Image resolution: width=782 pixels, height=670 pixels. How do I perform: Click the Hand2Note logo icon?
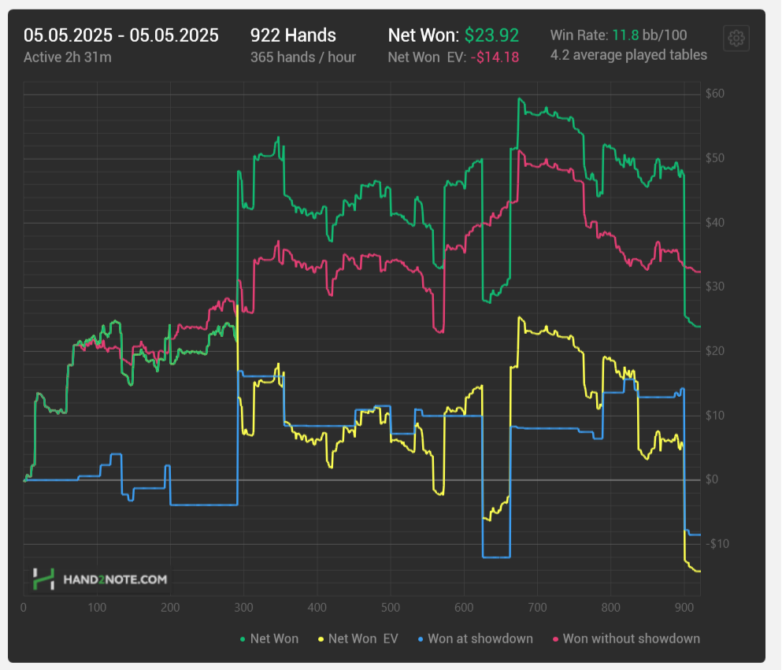43,579
